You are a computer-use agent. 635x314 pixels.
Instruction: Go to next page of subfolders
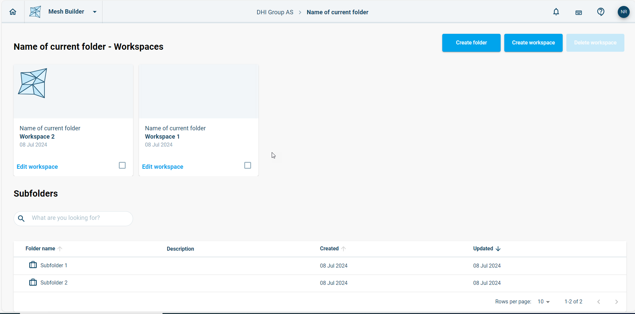coord(616,302)
